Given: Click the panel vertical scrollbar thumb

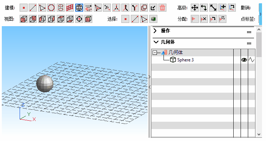Looking at the screenshot, I should [x=259, y=45].
